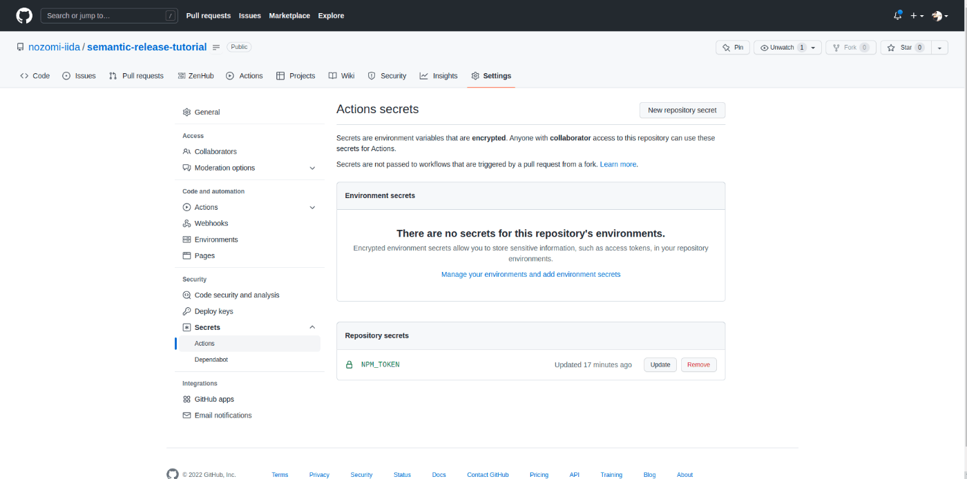Open the Star lists dropdown arrow

tap(939, 48)
